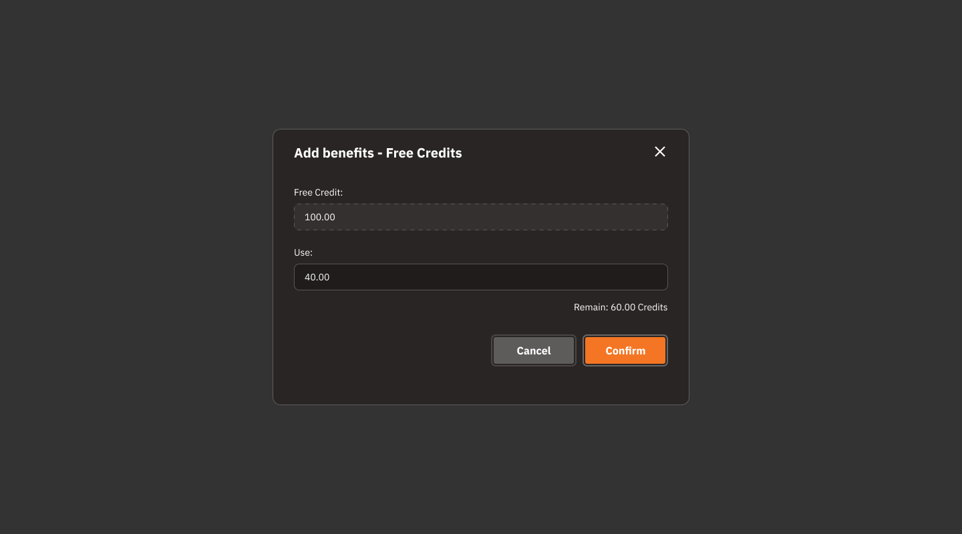Click the dimmed backdrop outside the dialog

134,267
